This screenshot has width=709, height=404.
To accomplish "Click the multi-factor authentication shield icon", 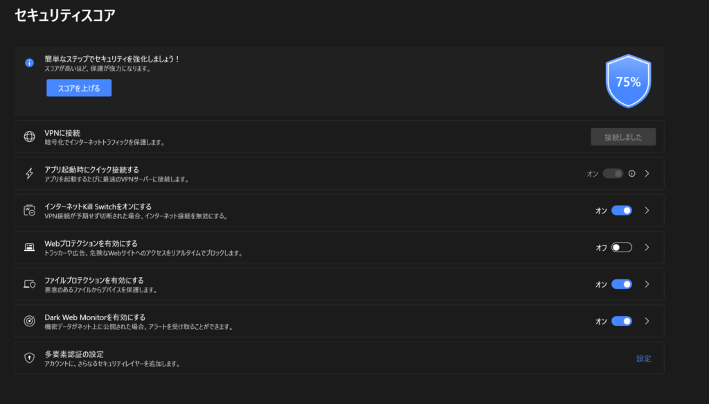I will click(29, 358).
